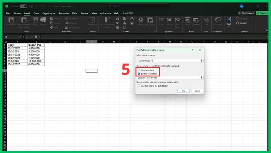
Task: Switch to the Foxit PDF tab
Action: click(x=127, y=13)
